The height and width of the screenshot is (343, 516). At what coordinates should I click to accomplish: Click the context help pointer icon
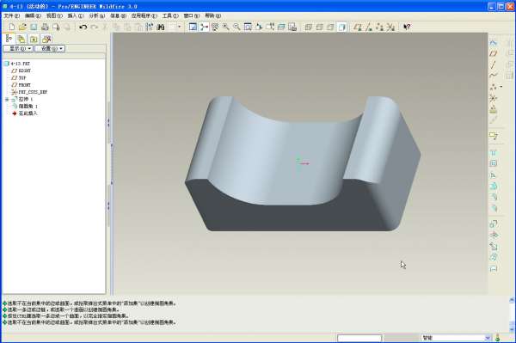point(407,27)
